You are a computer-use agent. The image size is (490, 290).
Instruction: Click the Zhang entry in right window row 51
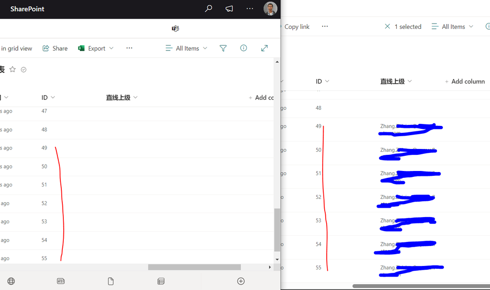point(411,177)
